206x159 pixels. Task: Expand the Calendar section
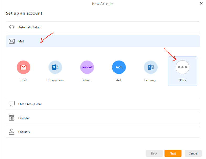(103, 118)
